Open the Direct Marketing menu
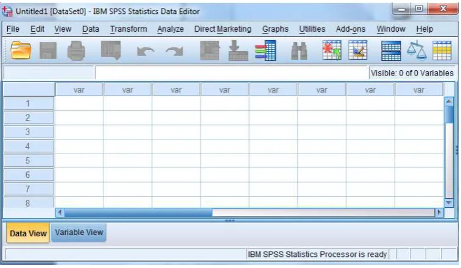The height and width of the screenshot is (268, 461). point(222,29)
